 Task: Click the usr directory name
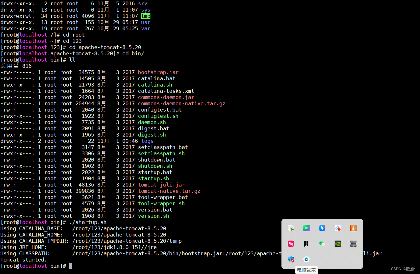coord(146,22)
